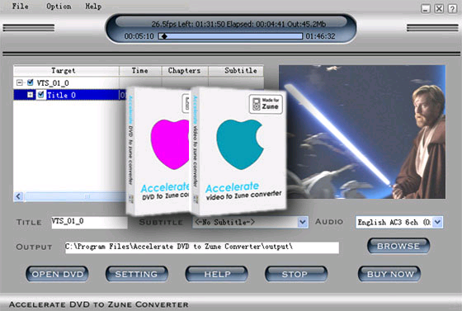Click the Buy Now button
Screen dimensions: 462x311
point(389,274)
